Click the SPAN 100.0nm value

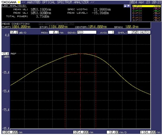pyautogui.click(x=132, y=27)
